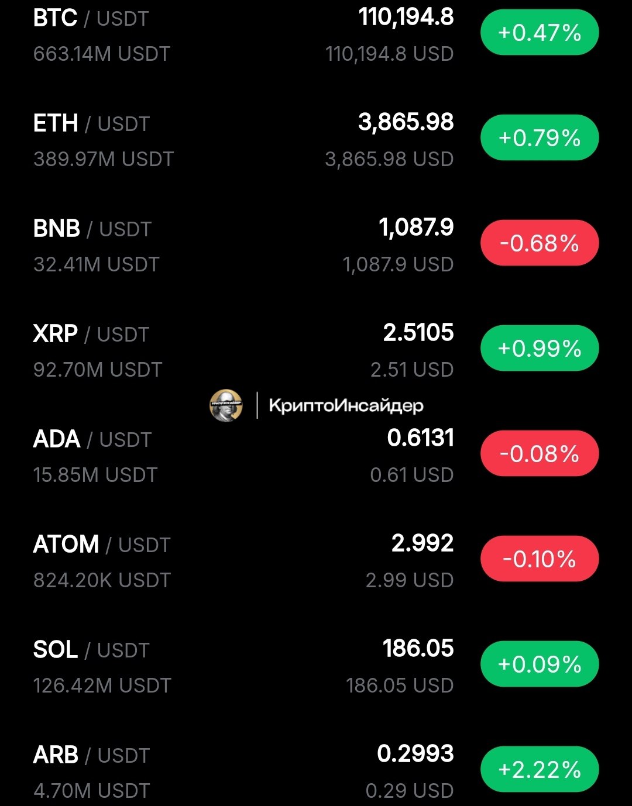Tap the +0.47% BTC change badge

click(539, 33)
